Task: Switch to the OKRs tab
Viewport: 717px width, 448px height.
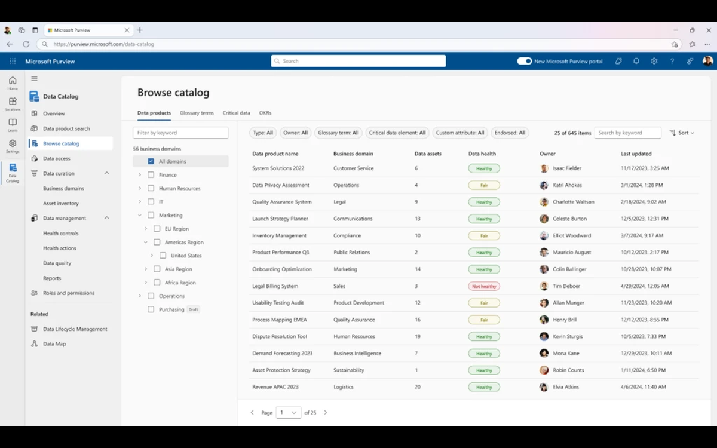Action: pyautogui.click(x=265, y=113)
